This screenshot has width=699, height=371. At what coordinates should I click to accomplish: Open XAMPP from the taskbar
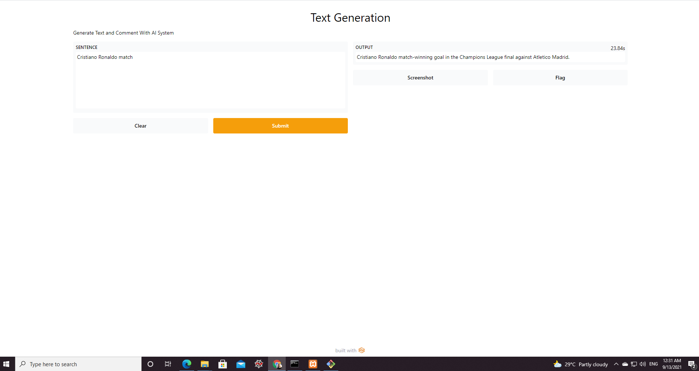coord(313,364)
